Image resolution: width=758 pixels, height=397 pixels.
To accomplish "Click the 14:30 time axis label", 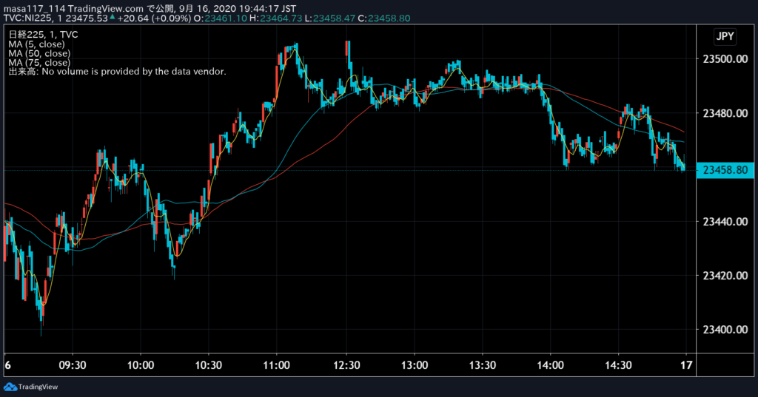I will (618, 365).
